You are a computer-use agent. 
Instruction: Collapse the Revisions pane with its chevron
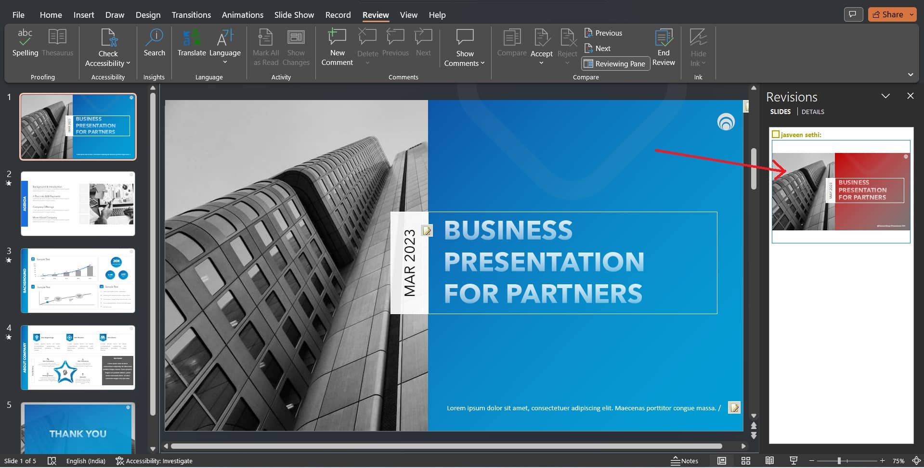[x=886, y=96]
